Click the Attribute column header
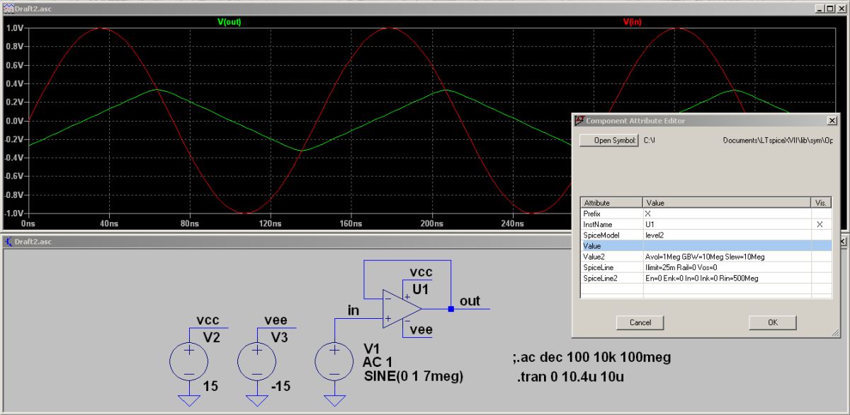850x415 pixels. pyautogui.click(x=611, y=202)
